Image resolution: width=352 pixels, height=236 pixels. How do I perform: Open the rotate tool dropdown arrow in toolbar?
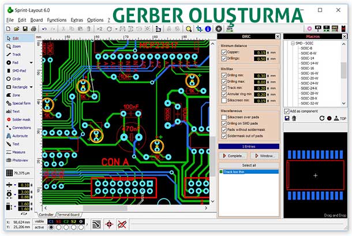click(x=117, y=29)
